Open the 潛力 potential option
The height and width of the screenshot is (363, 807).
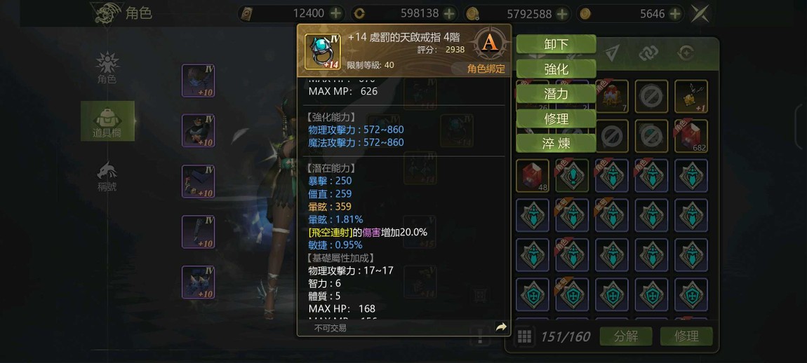pos(556,94)
